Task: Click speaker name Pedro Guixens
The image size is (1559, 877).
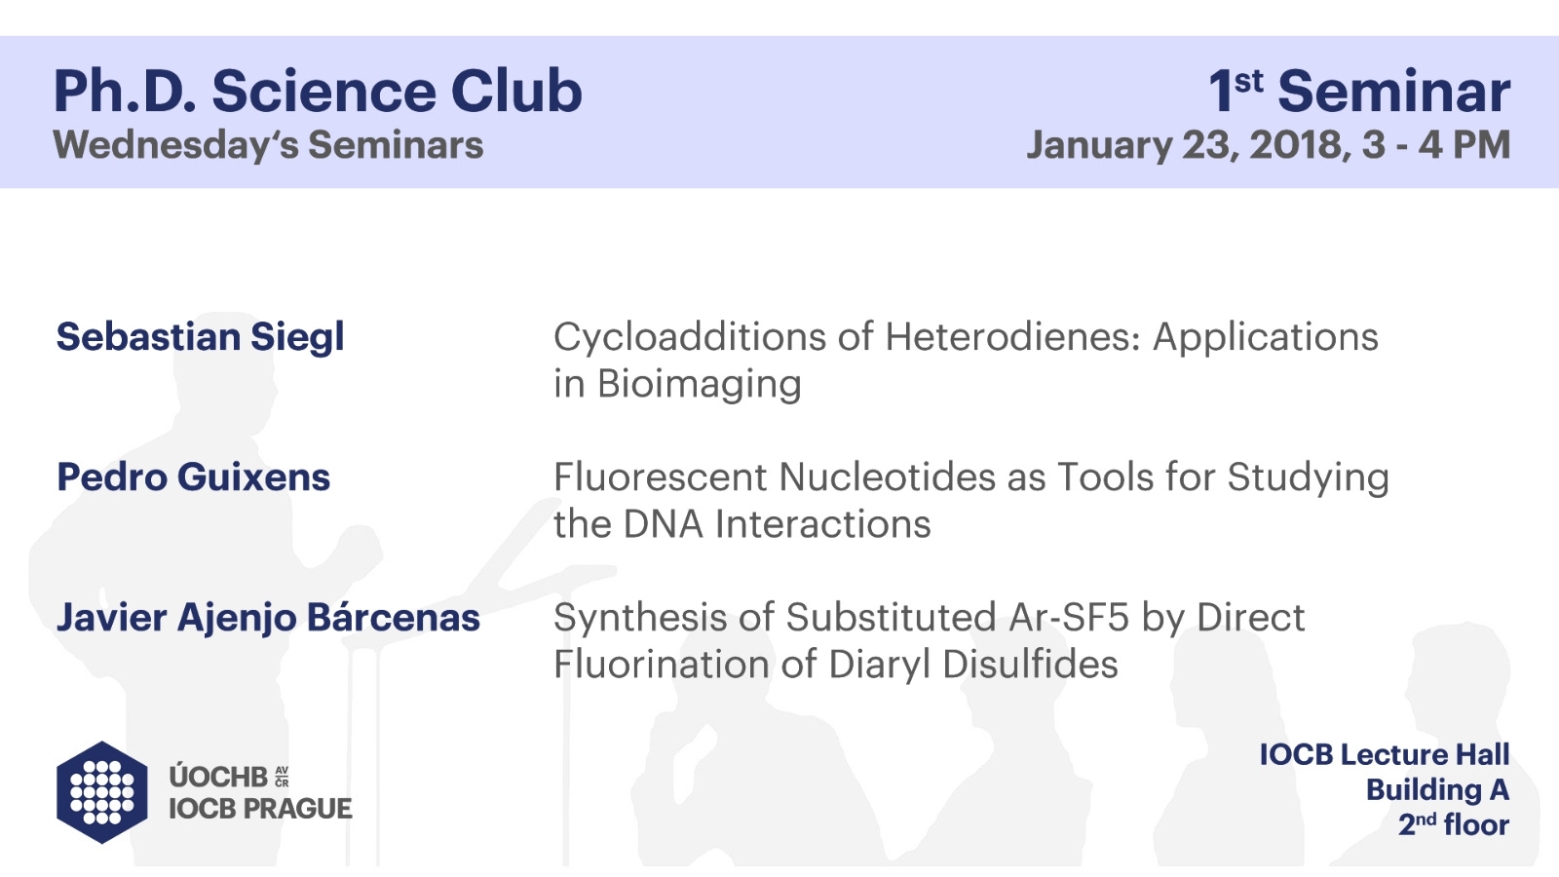Action: click(x=194, y=477)
